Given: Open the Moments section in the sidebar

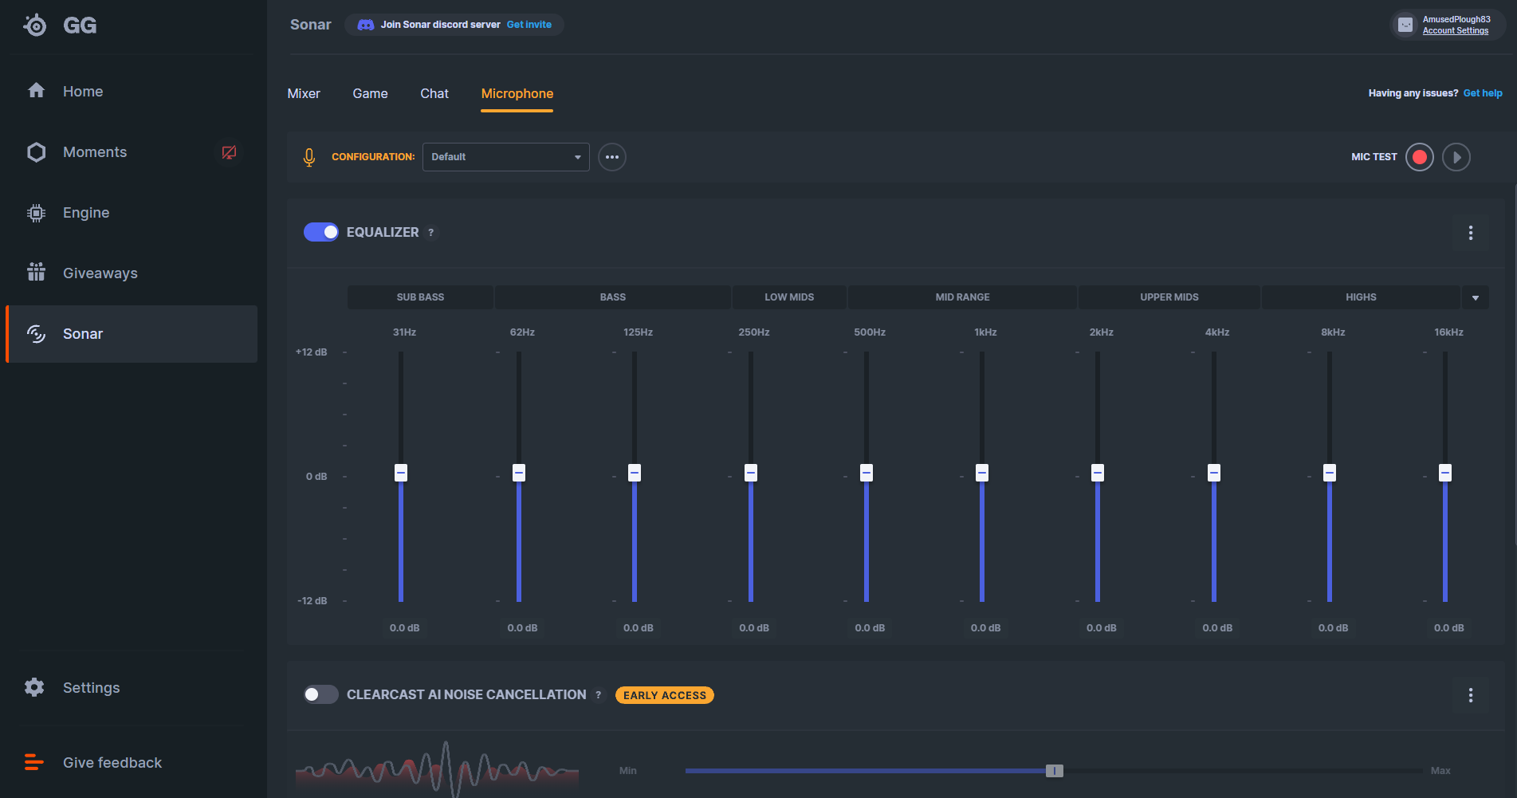Looking at the screenshot, I should coord(94,152).
